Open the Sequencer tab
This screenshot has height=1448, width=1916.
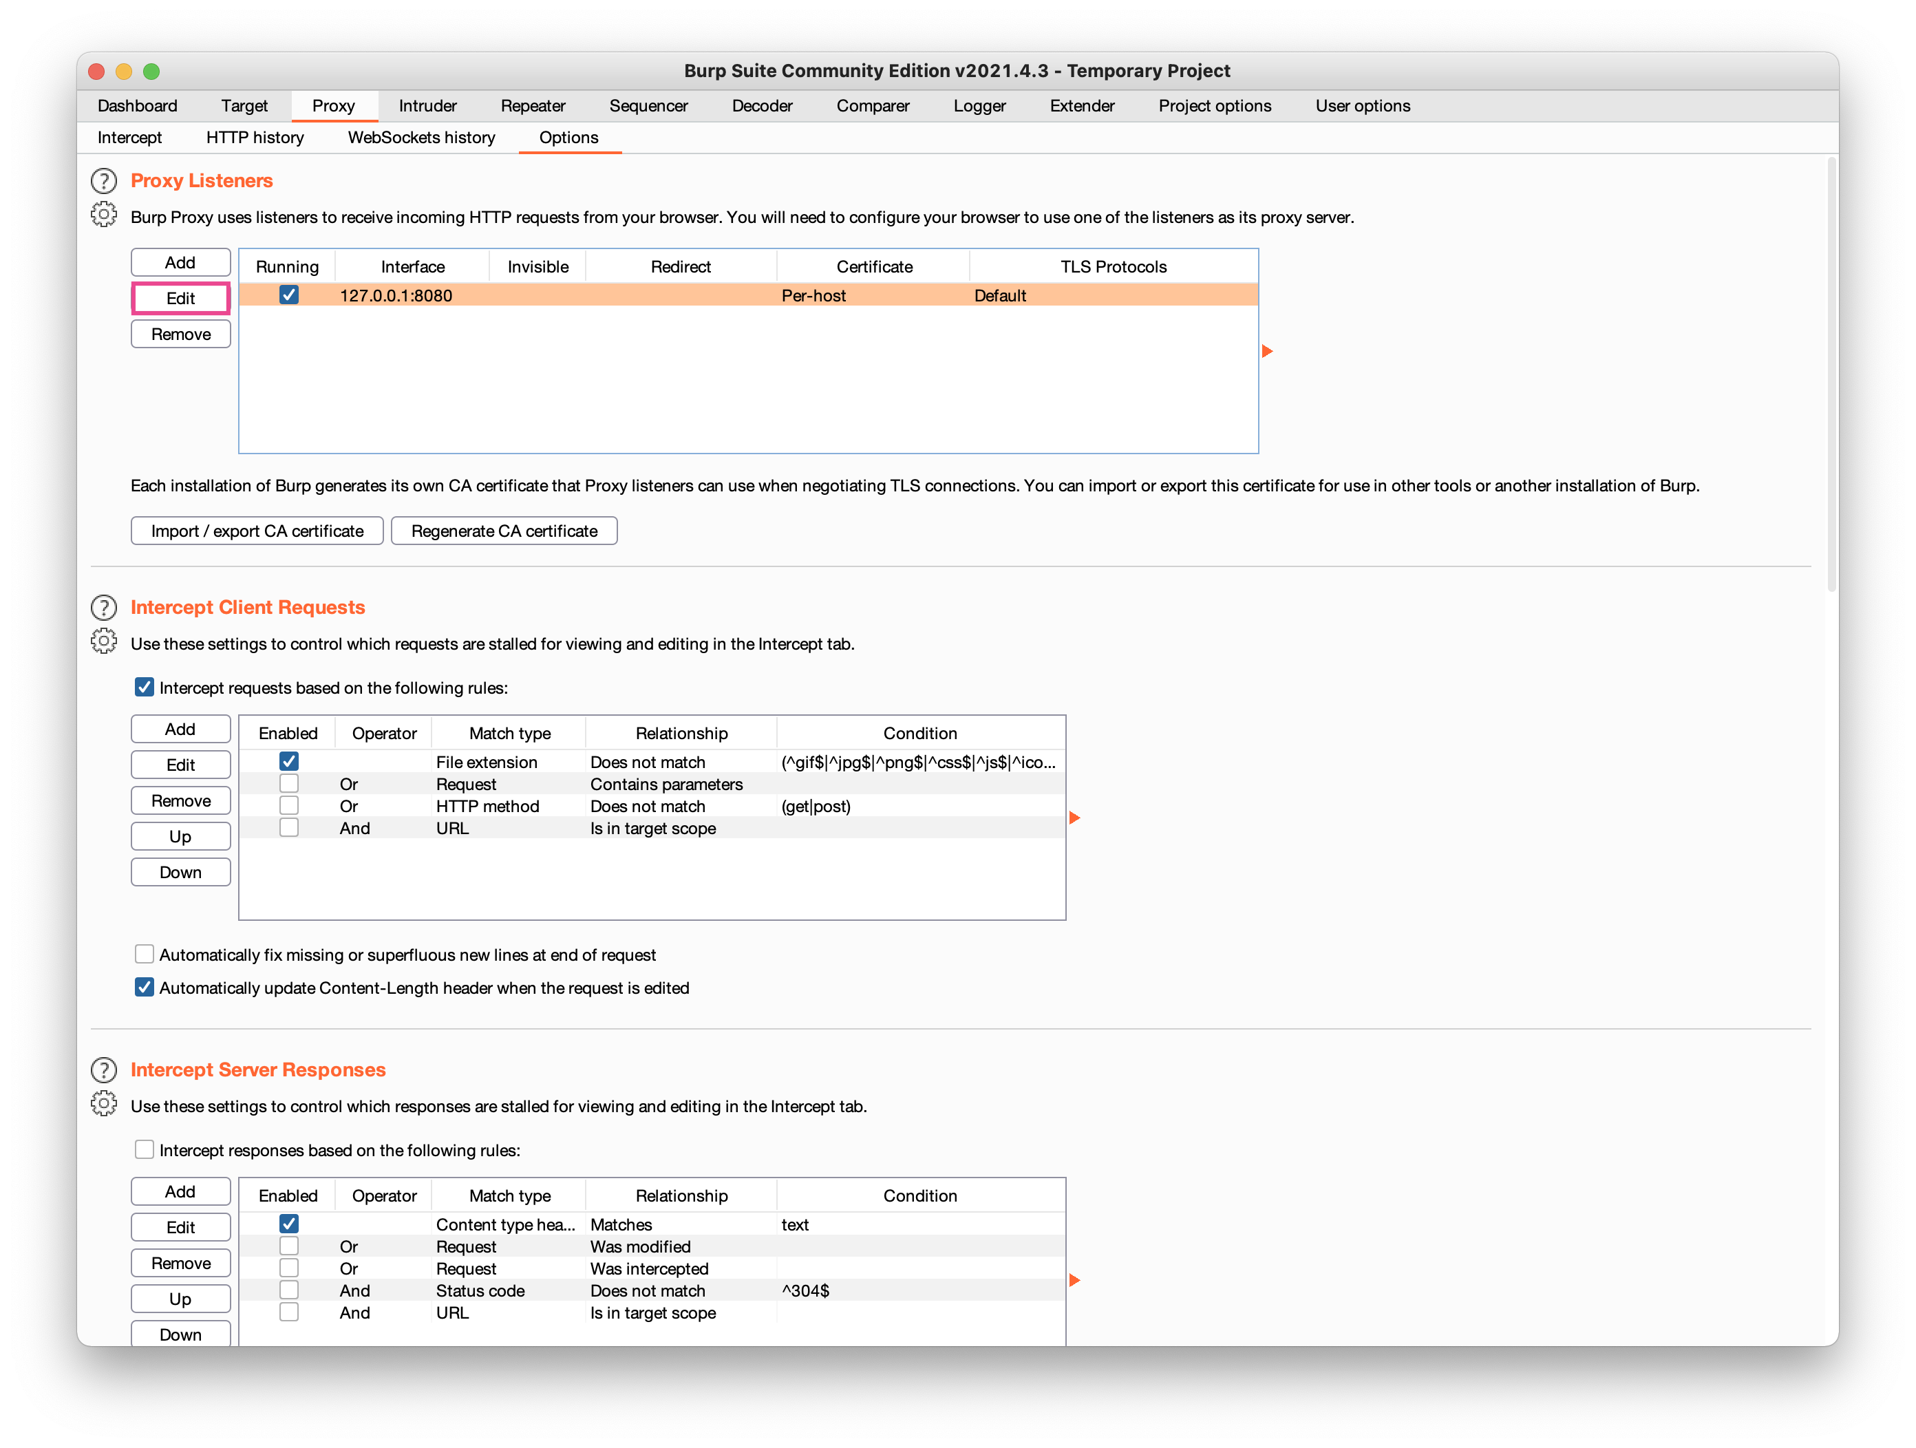point(649,106)
